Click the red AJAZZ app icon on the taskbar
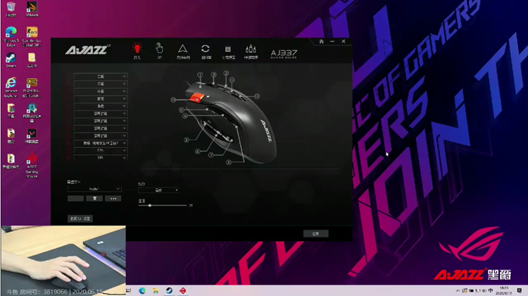Image resolution: width=528 pixels, height=296 pixels. (182, 290)
